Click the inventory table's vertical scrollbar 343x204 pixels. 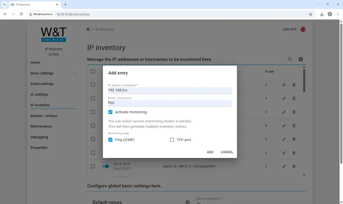tap(304, 81)
